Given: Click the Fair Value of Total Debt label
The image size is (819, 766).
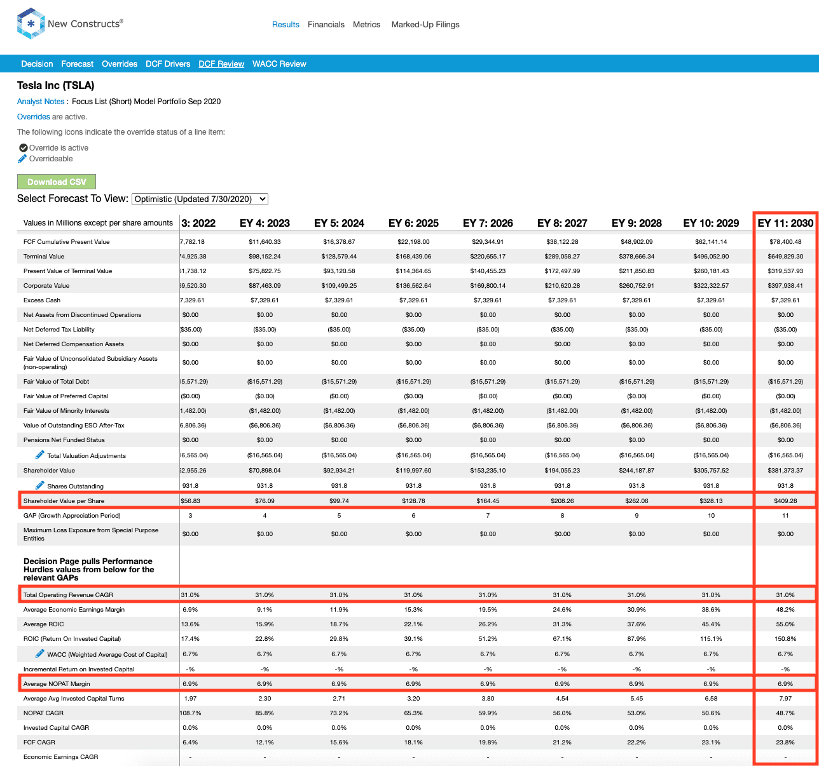Looking at the screenshot, I should coord(57,381).
